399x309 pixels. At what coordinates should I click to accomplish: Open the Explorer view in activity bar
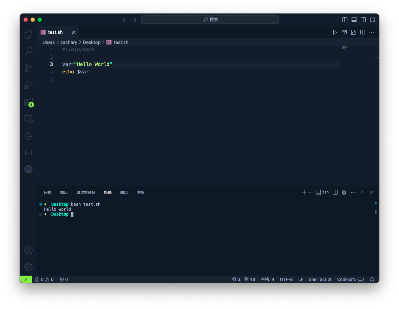coord(28,34)
